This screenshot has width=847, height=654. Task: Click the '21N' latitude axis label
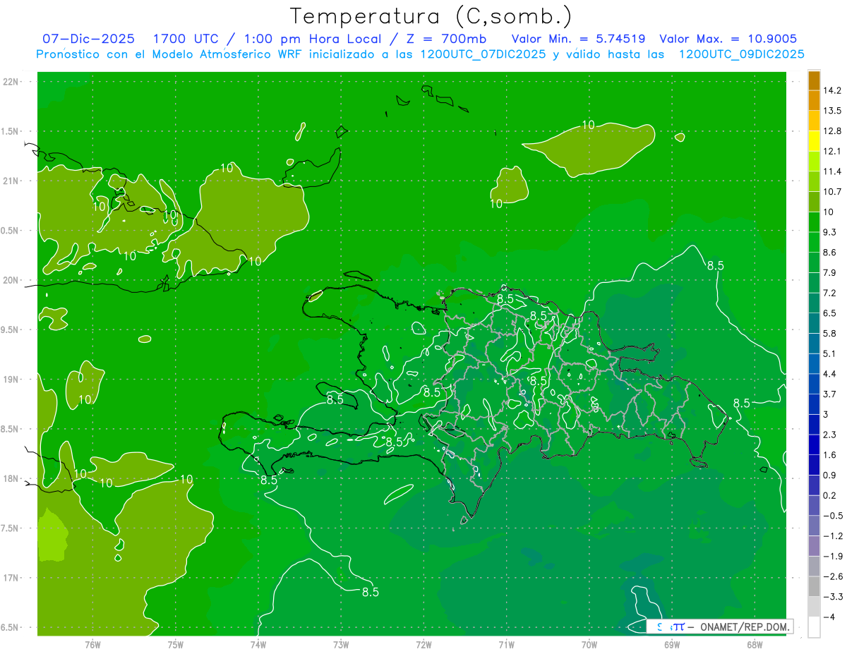(12, 181)
